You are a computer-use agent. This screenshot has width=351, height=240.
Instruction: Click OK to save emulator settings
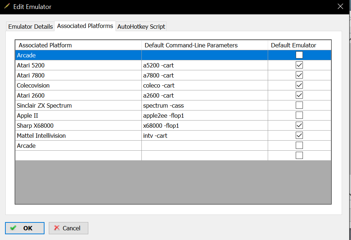coord(25,228)
